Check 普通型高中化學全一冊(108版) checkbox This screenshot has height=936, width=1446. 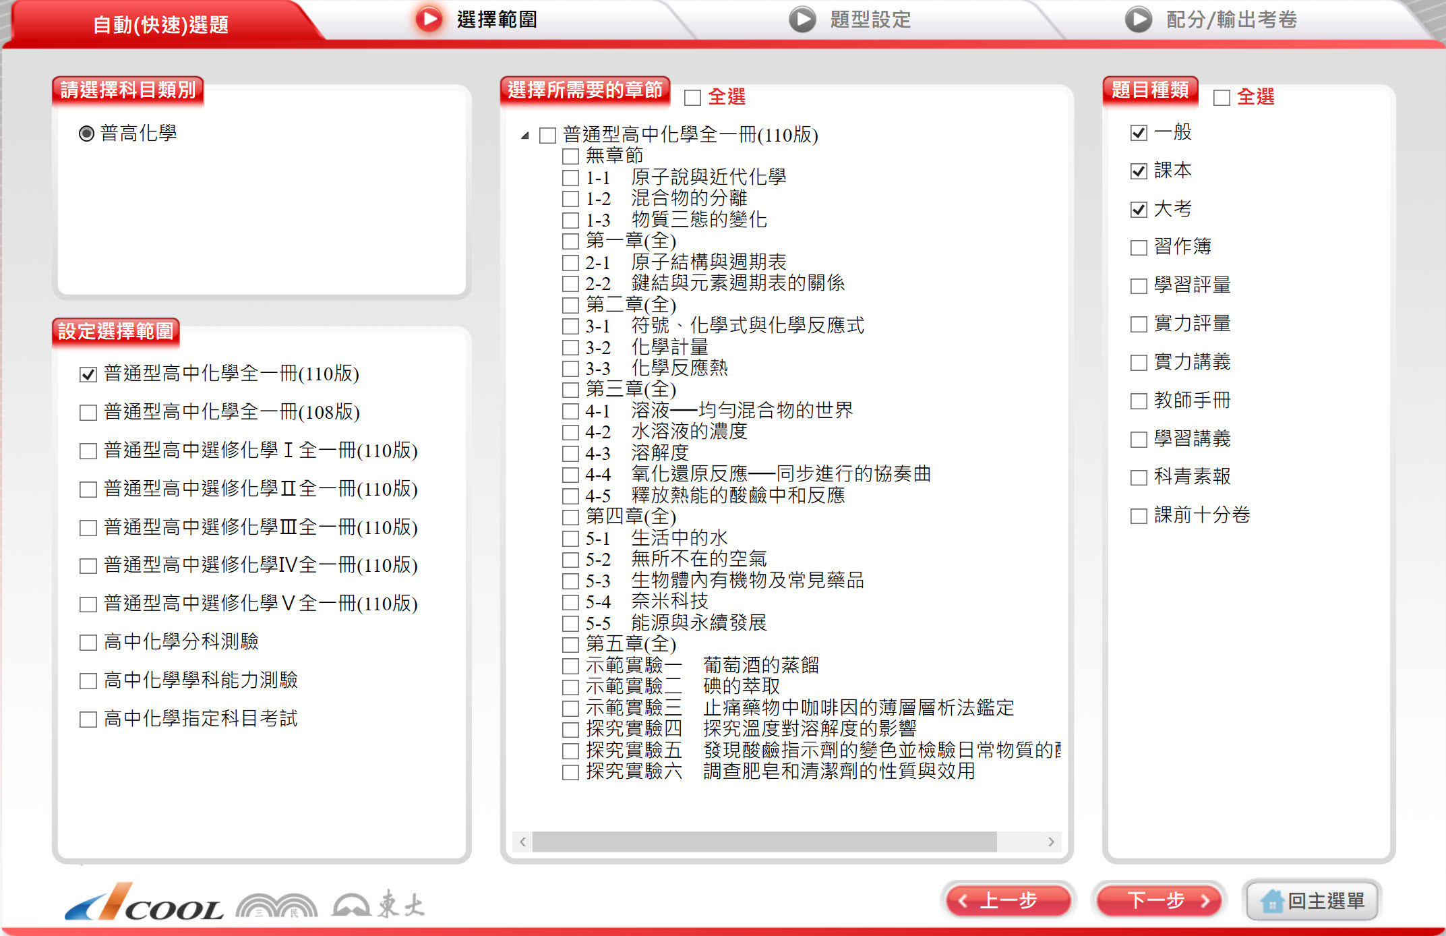tap(88, 413)
